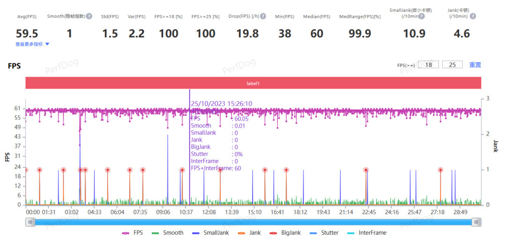Click the FPS threshold field showing 25
This screenshot has width=506, height=239.
(452, 65)
